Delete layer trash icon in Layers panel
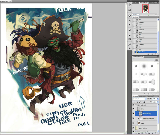Viewport: 160px width, 135px height. (156, 133)
